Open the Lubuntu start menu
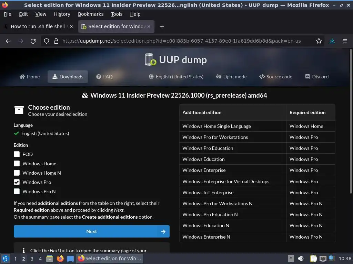Viewport: 353px width, 264px height. point(6,258)
